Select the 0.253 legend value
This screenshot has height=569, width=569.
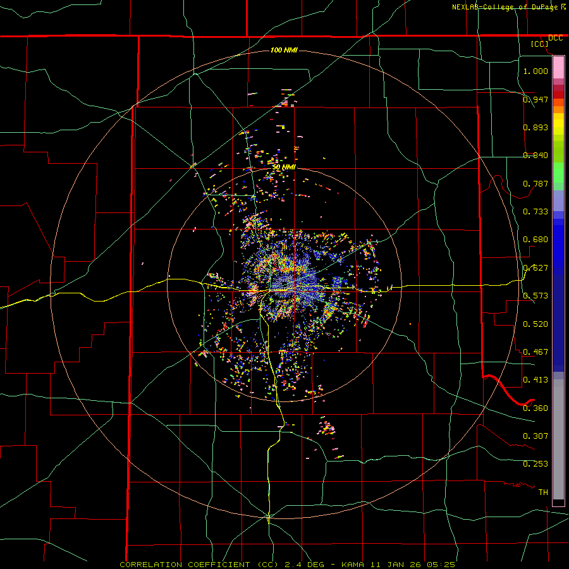coord(535,464)
